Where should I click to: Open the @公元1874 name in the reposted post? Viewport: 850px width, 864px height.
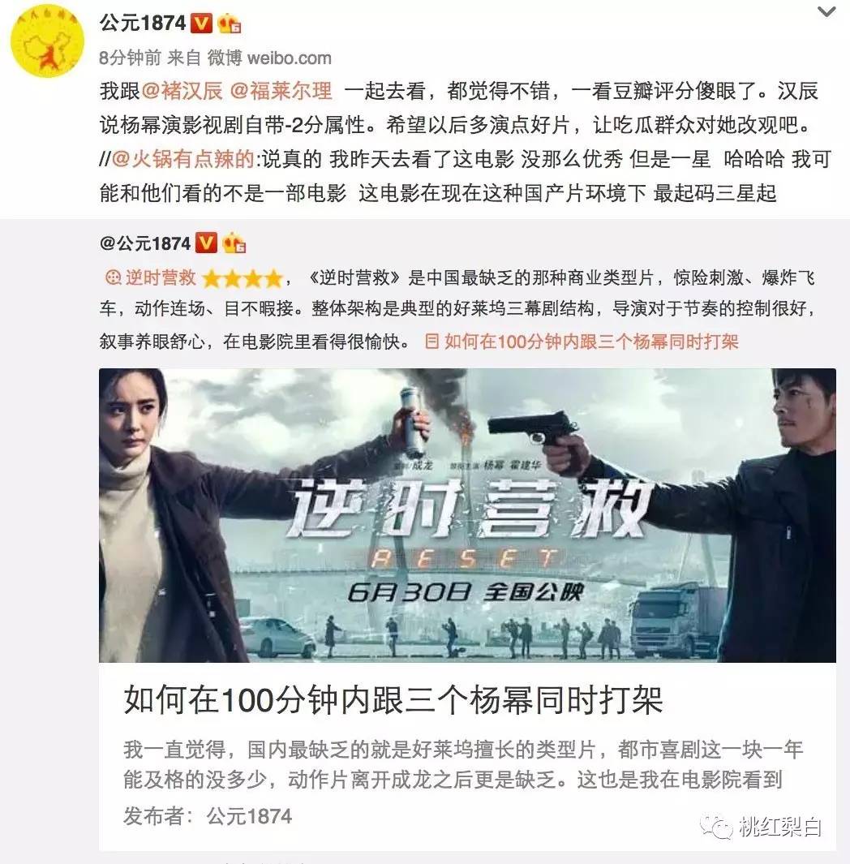coord(145,243)
